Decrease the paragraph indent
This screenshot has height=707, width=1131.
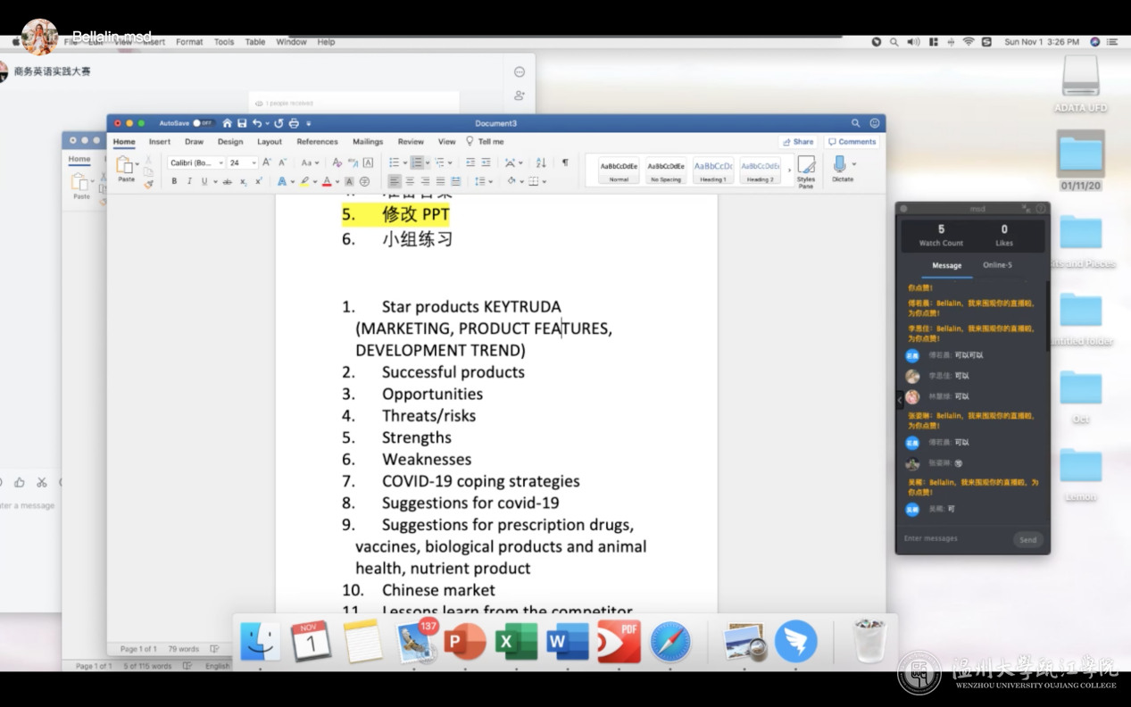(x=470, y=162)
